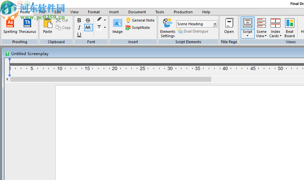This screenshot has height=180, width=304.
Task: Click the Untitled Screenplay document icon
Action: tap(7, 53)
